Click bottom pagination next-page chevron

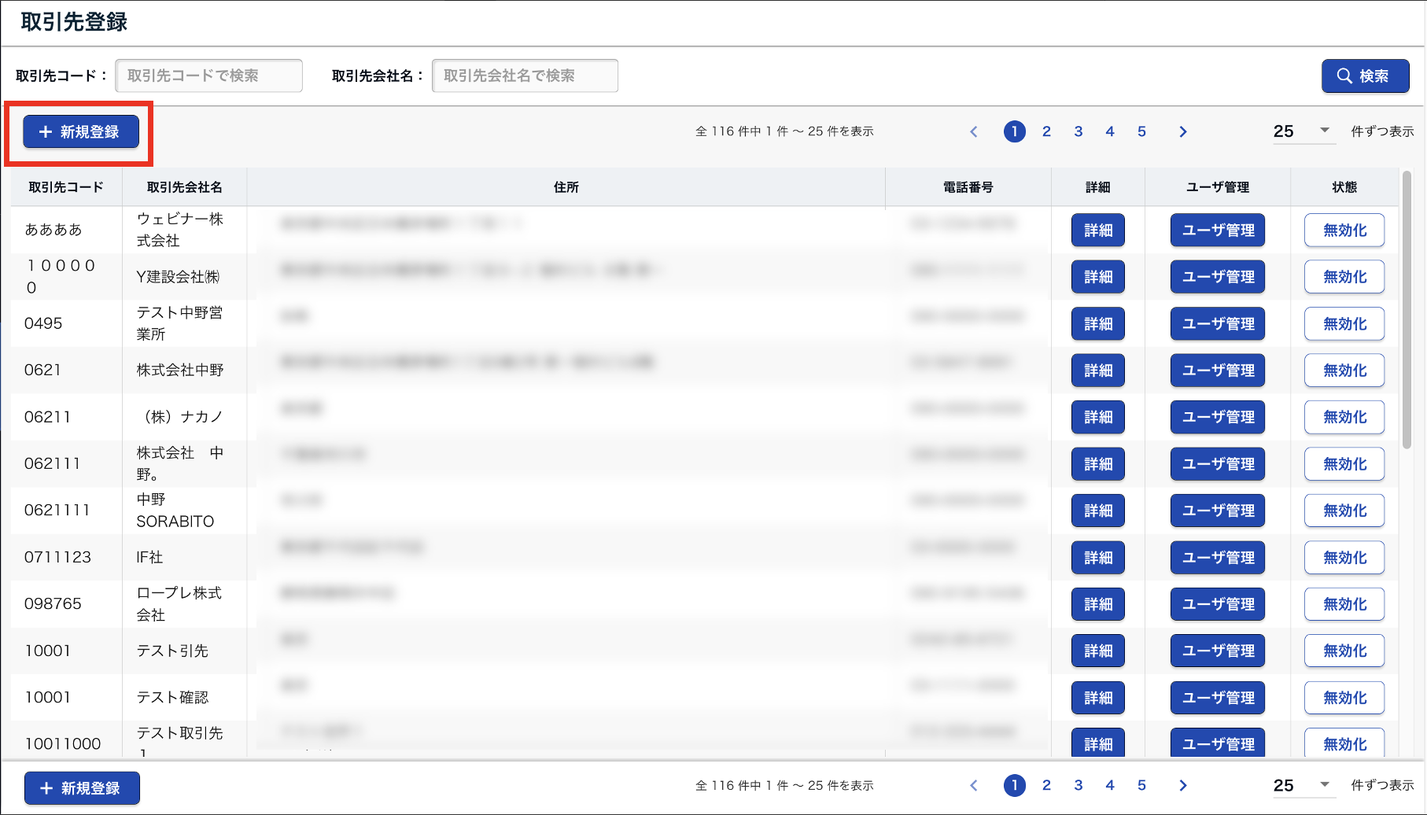point(1182,785)
